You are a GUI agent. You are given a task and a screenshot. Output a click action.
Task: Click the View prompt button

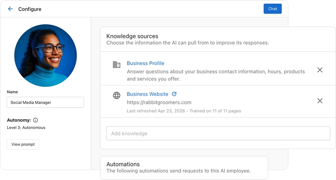(x=23, y=144)
